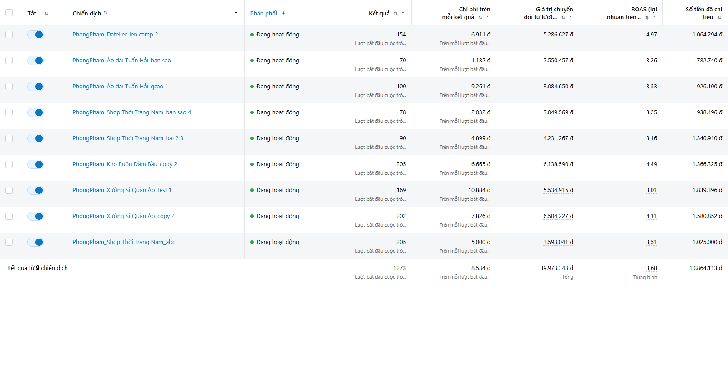Open the Kết quả column dropdown caret
Image resolution: width=728 pixels, height=387 pixels.
403,13
